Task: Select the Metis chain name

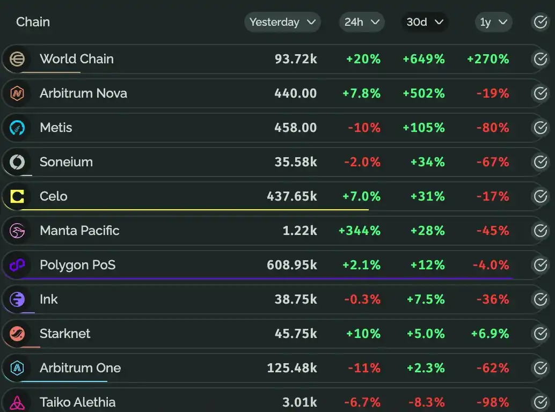Action: click(56, 127)
